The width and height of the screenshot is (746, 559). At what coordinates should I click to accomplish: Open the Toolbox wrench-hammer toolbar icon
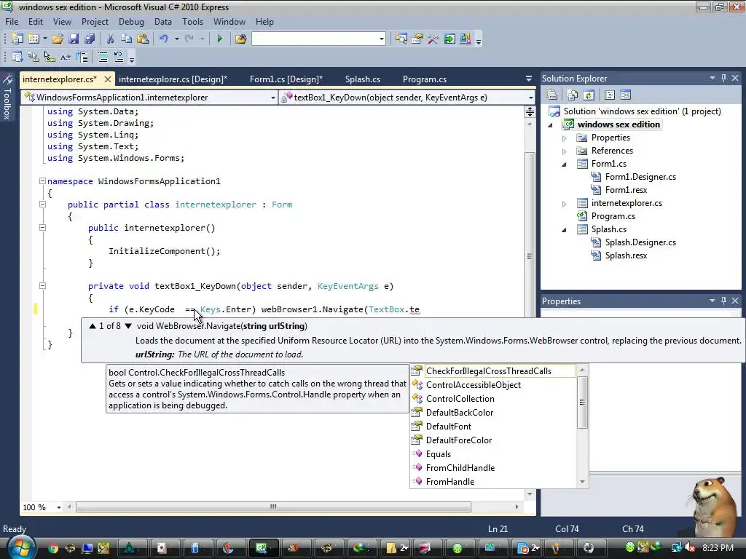pyautogui.click(x=433, y=39)
